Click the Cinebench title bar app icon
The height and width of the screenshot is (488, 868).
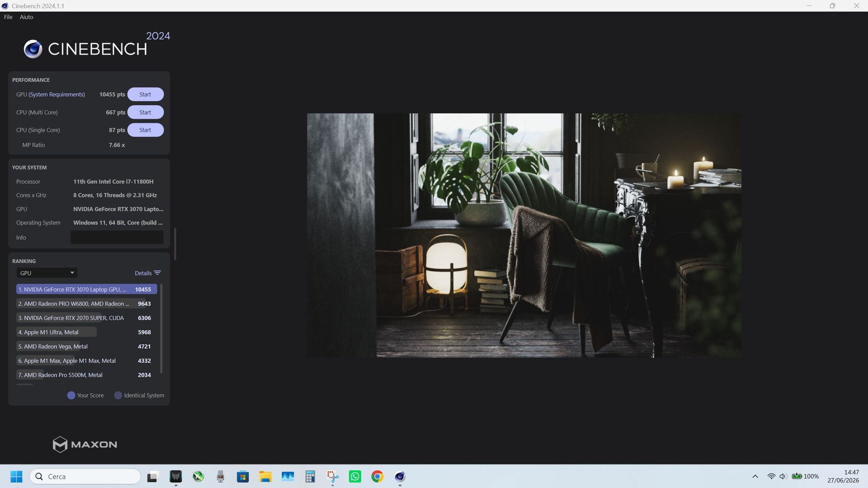5,6
